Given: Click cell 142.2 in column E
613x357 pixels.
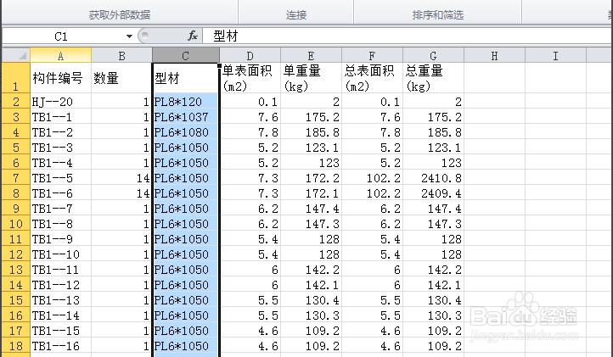Looking at the screenshot, I should tap(312, 270).
